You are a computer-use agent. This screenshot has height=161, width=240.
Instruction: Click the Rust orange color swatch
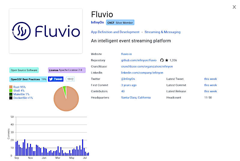point(11,87)
